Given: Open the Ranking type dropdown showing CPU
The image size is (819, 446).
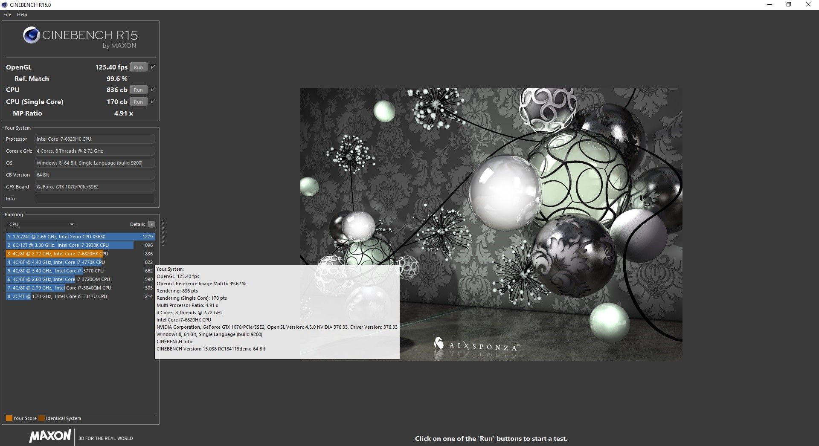Looking at the screenshot, I should click(41, 224).
